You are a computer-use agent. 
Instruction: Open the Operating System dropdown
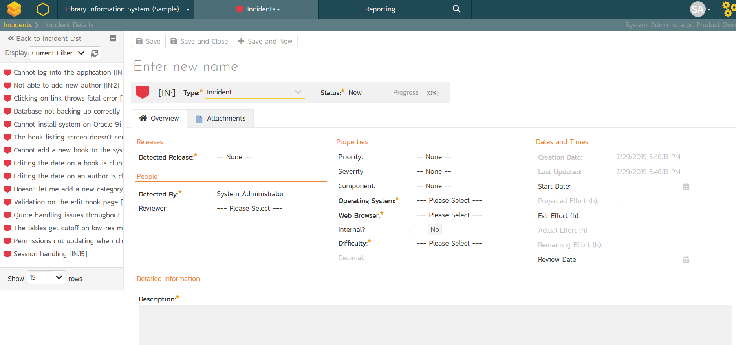[x=449, y=201]
